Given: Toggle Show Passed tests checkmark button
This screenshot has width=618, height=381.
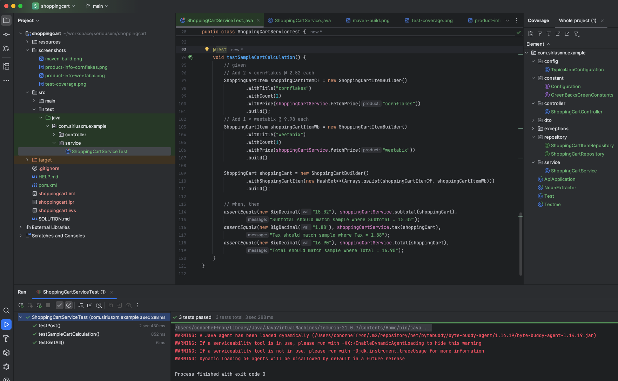Looking at the screenshot, I should (x=60, y=306).
